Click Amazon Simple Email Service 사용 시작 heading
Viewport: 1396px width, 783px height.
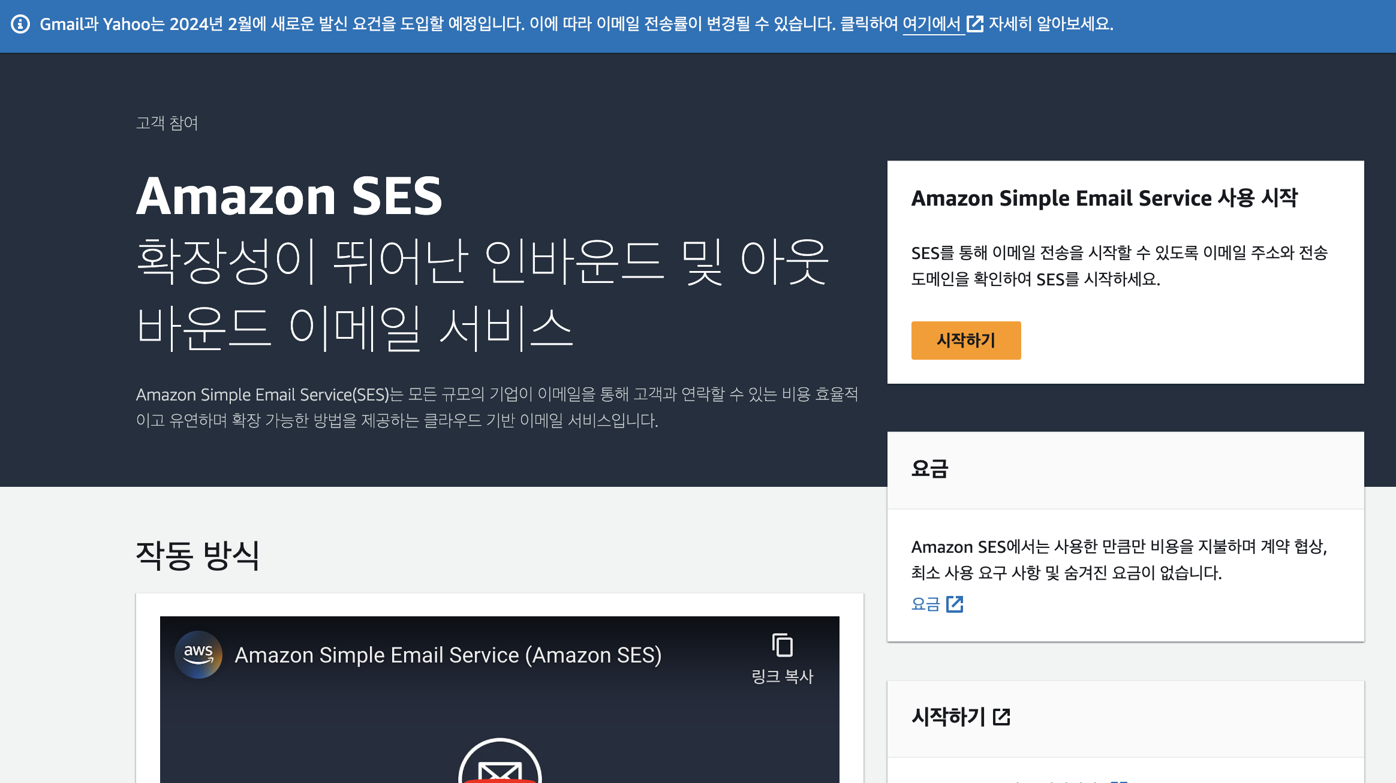1104,198
